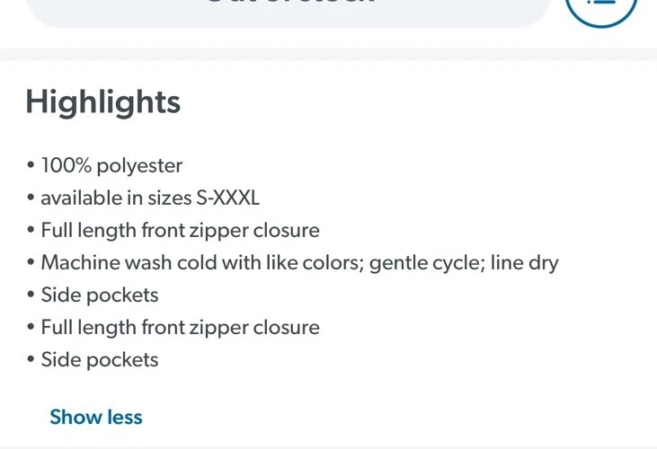The width and height of the screenshot is (657, 449).
Task: Collapse highlights with Show less
Action: pyautogui.click(x=96, y=418)
